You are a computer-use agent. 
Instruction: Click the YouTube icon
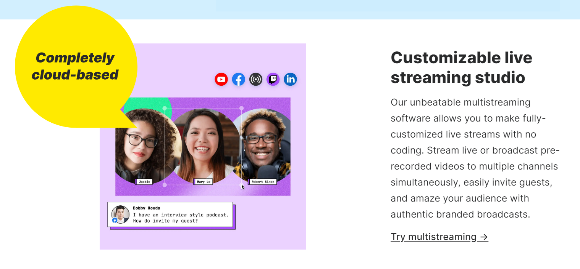(221, 79)
